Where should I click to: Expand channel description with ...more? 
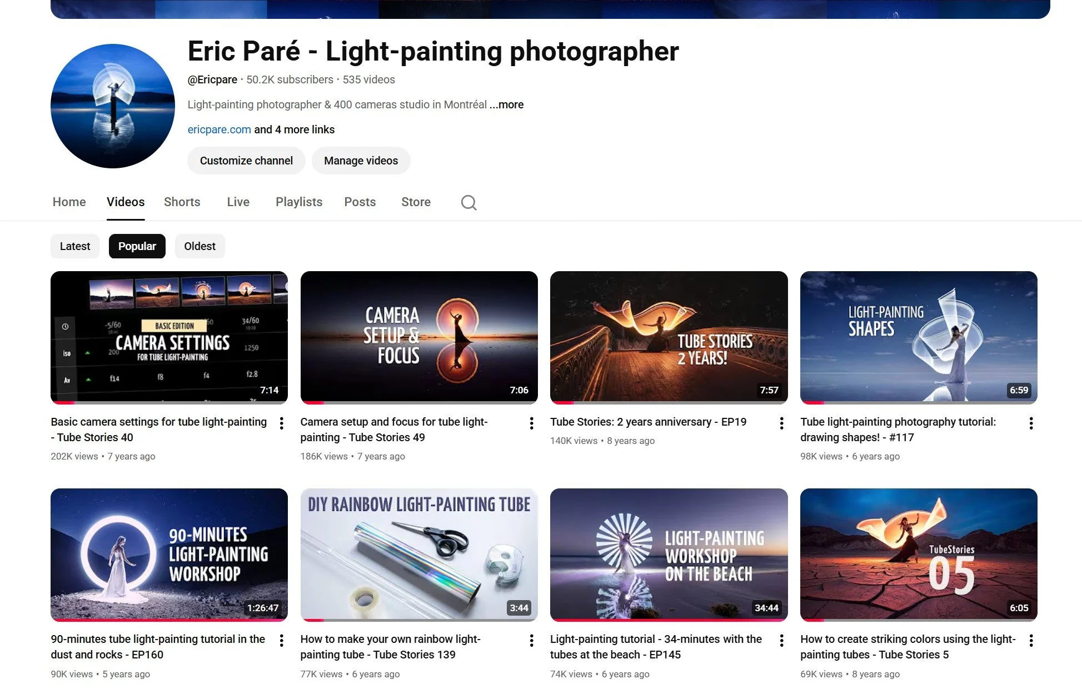click(x=506, y=104)
